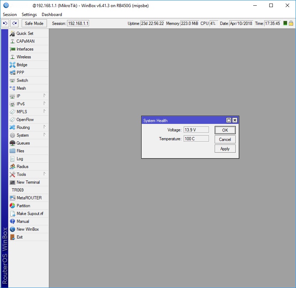Viewport: 296px width, 288px height.
Task: Click the PPP computers icon
Action: tap(12, 73)
